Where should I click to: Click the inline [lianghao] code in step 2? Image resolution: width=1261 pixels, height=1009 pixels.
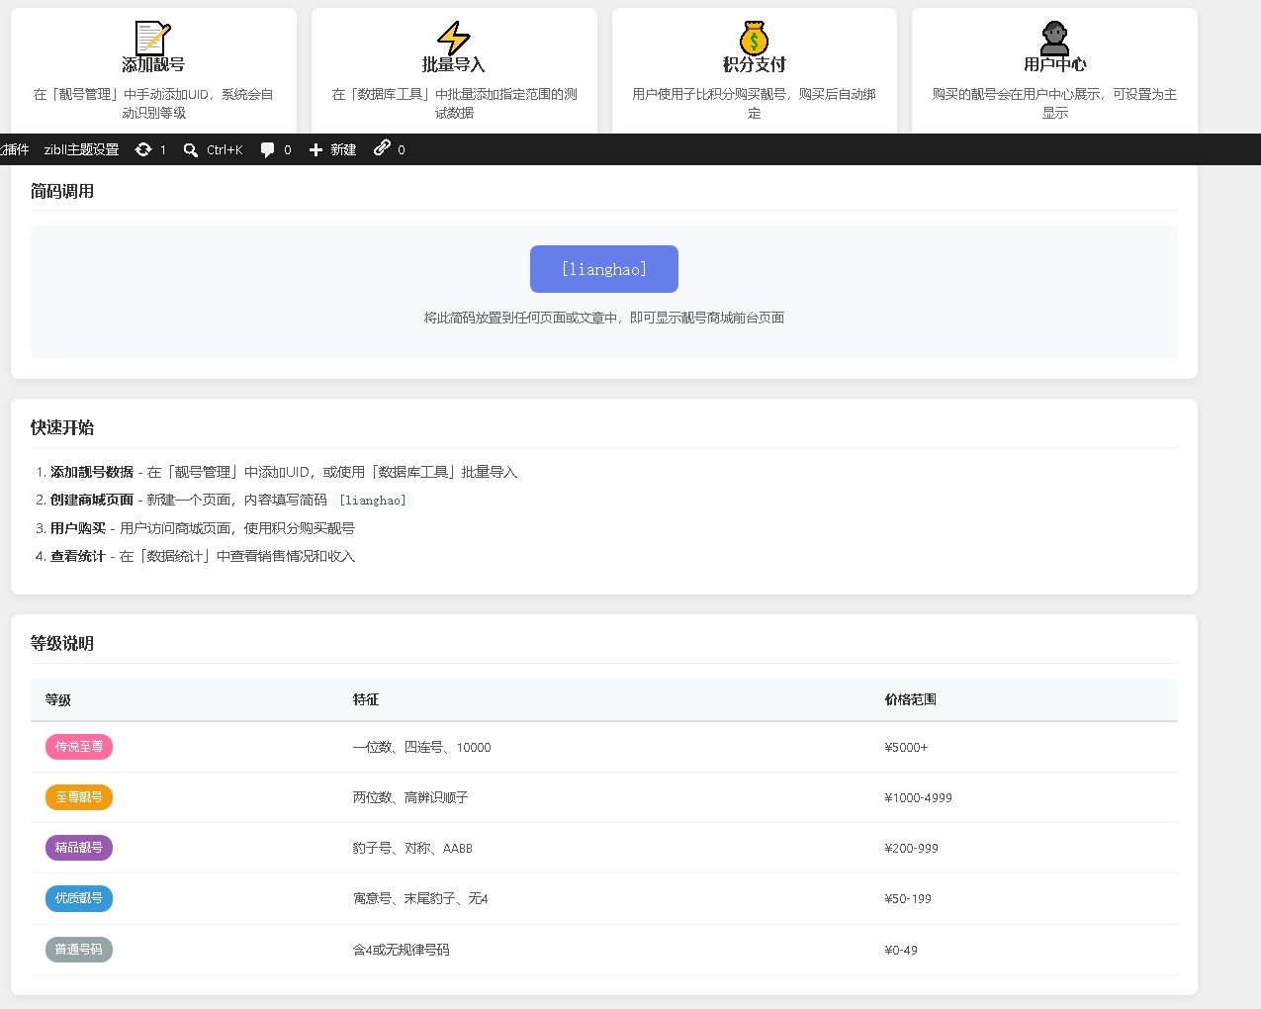(x=373, y=501)
